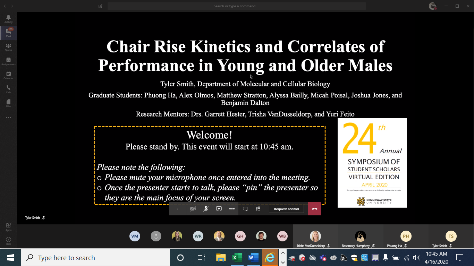Viewport: 474px width, 266px height.
Task: Show the meeting participants list
Action: coord(258,209)
